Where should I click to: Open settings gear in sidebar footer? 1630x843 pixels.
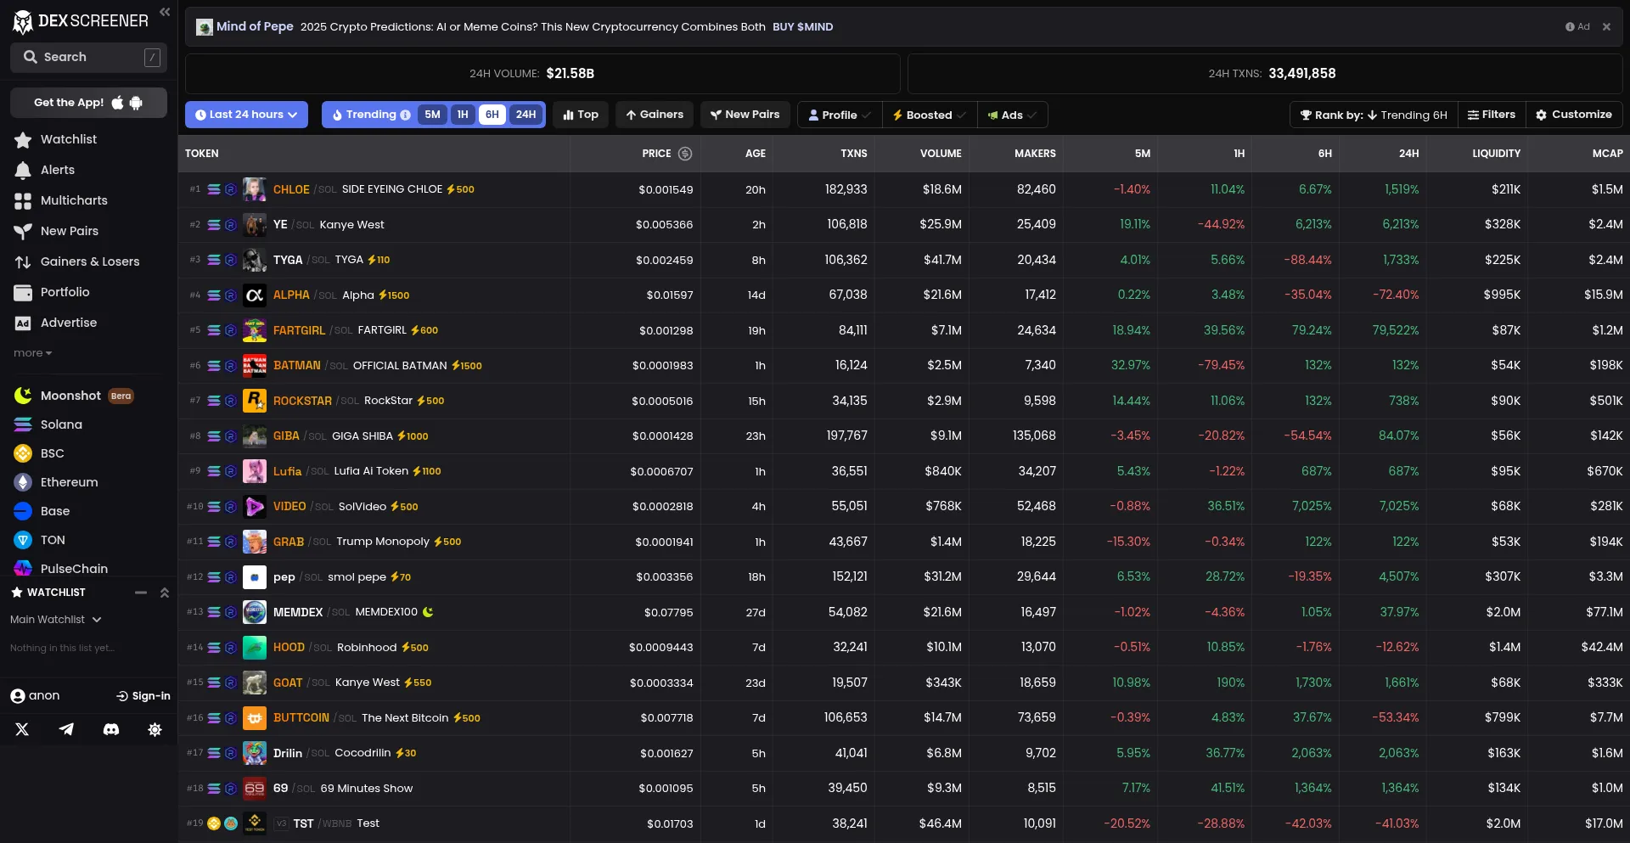155,729
